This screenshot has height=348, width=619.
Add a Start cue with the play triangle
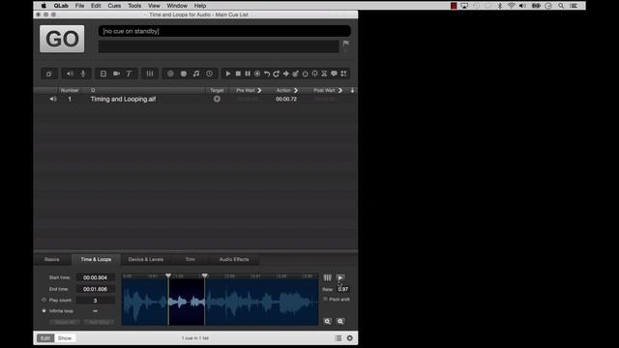(228, 73)
